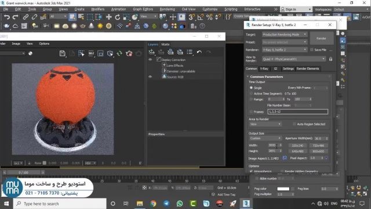371x209 pixels.
Task: Open the Preset dropdown
Action: pos(285,42)
